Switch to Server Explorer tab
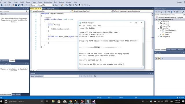The height and width of the screenshot is (104, 185). [4, 61]
